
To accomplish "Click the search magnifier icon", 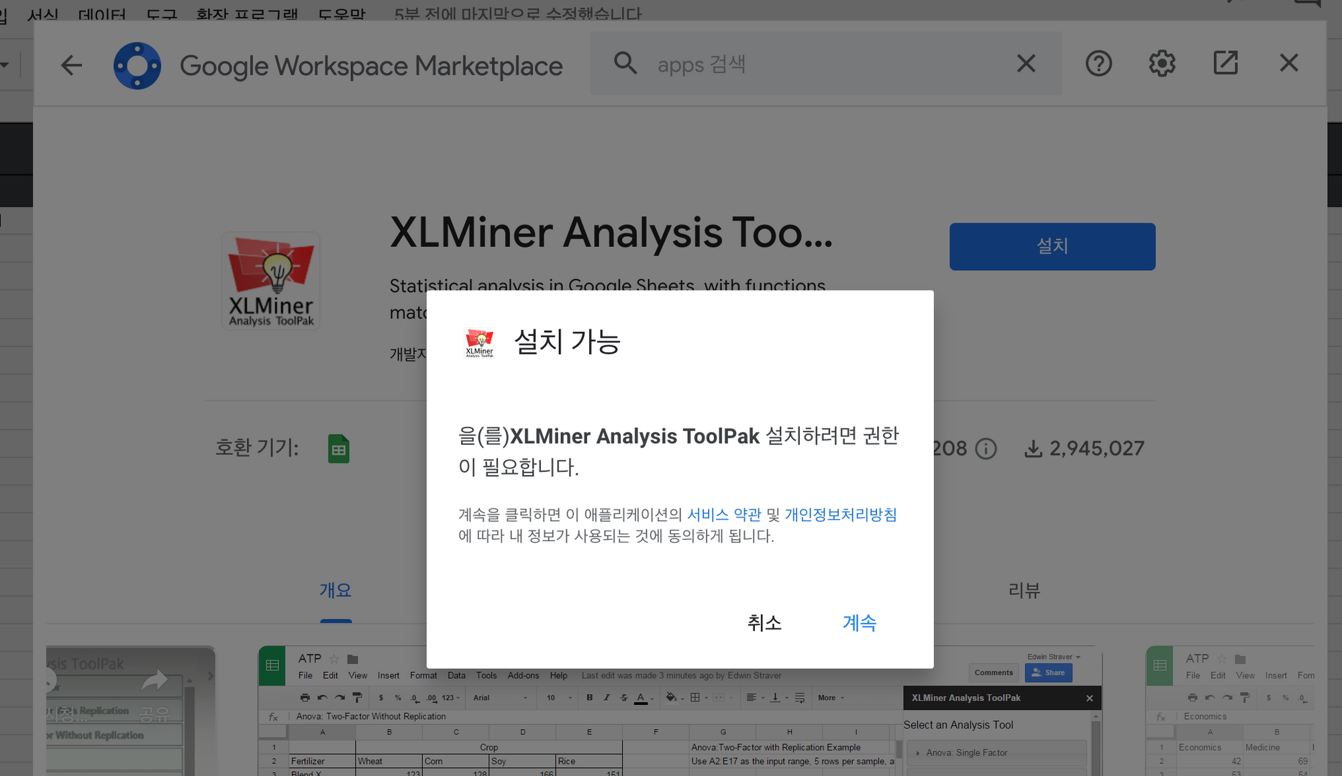I will pos(625,64).
